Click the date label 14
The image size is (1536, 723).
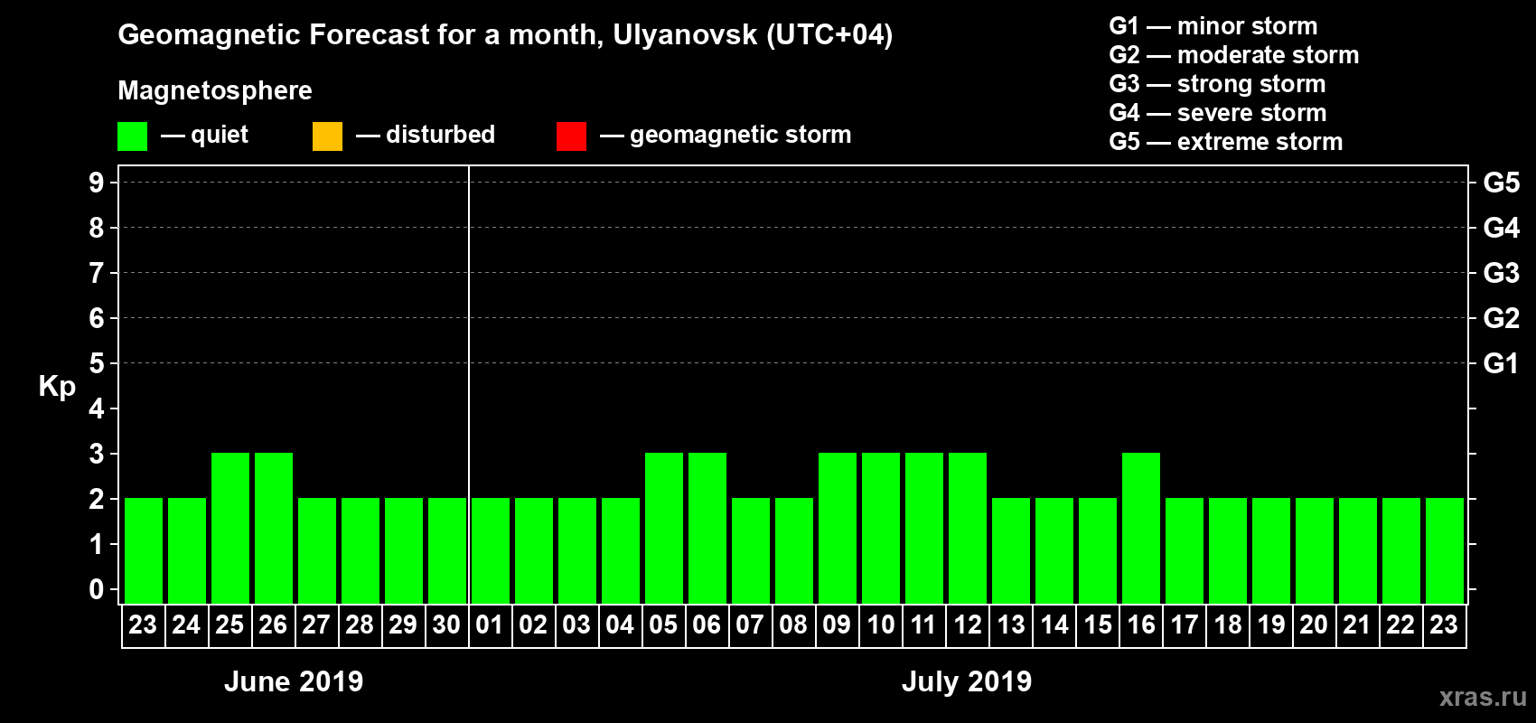(x=1054, y=624)
